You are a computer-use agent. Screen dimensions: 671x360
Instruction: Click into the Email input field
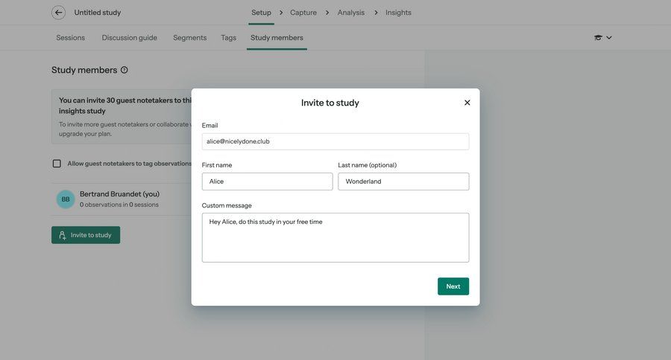pos(335,141)
